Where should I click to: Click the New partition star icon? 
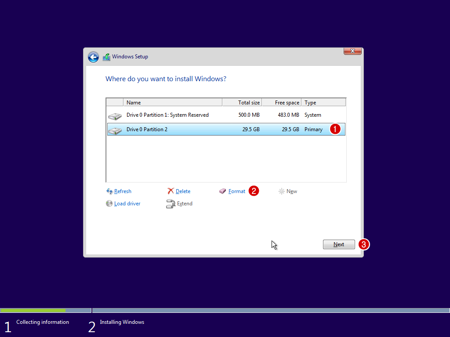point(281,191)
